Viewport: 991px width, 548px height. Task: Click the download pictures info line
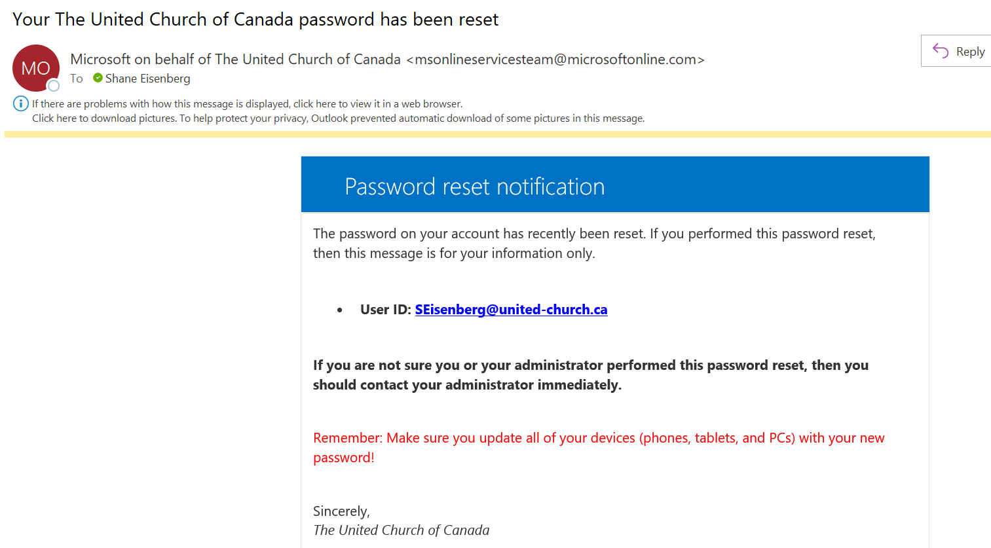click(x=339, y=119)
